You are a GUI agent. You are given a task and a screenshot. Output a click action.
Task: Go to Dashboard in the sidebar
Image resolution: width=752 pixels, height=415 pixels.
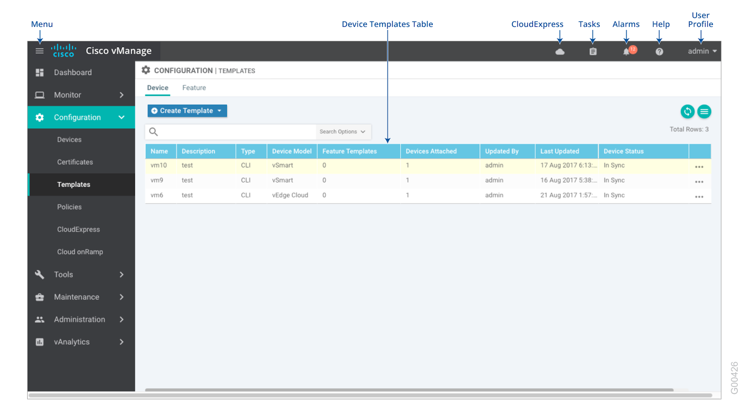(x=73, y=72)
